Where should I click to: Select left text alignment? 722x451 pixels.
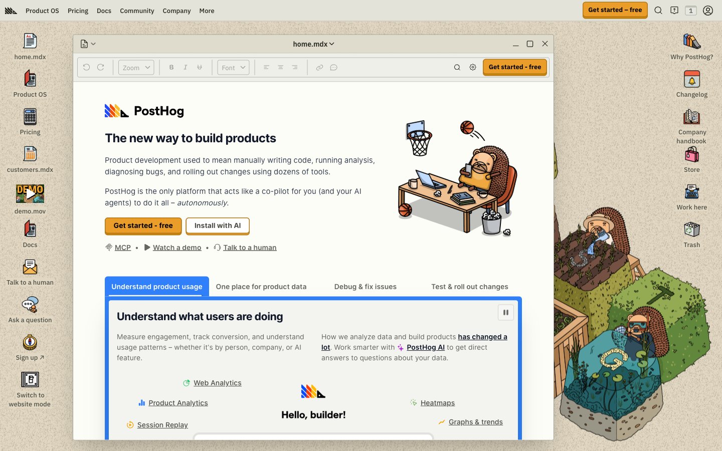[x=267, y=67]
